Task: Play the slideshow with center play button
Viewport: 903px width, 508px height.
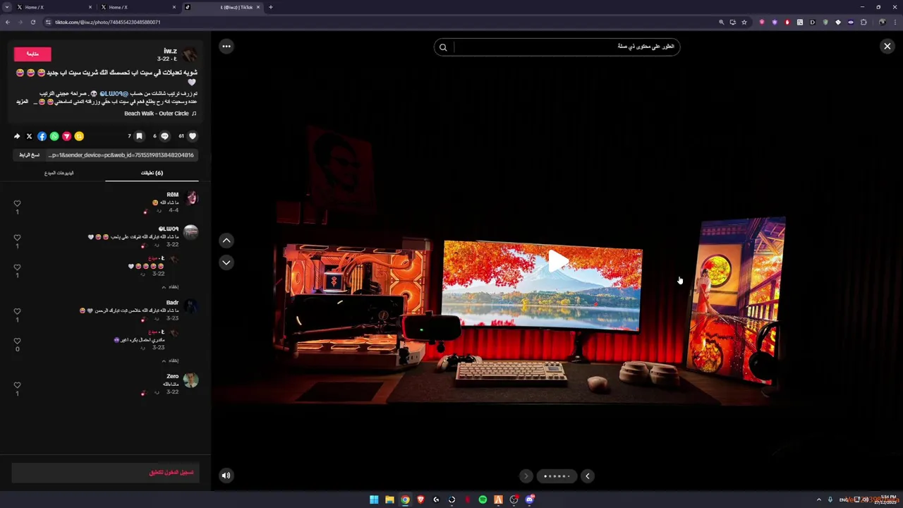Action: coord(558,261)
